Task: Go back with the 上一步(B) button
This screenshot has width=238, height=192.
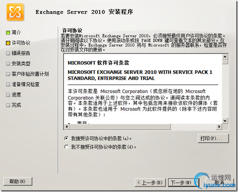Action: tap(150, 183)
